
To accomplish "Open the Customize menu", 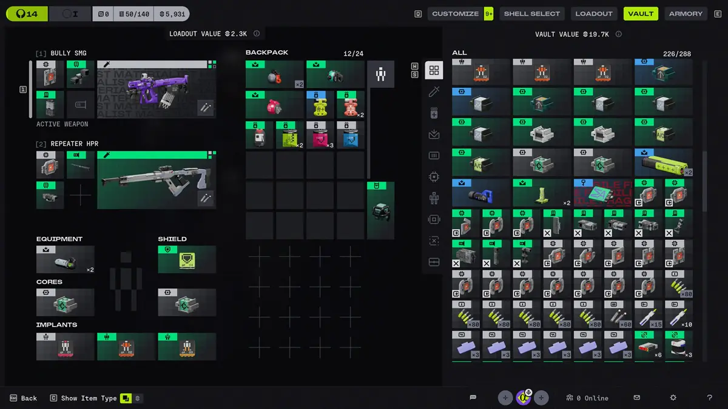I will click(455, 13).
